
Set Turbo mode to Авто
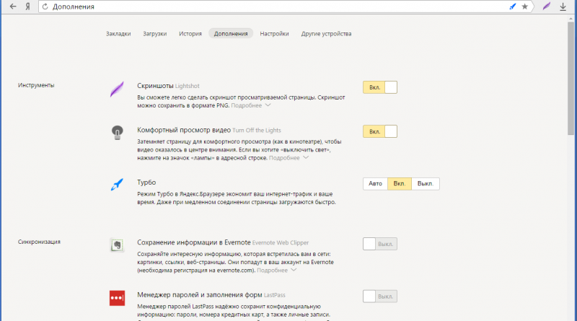[375, 184]
